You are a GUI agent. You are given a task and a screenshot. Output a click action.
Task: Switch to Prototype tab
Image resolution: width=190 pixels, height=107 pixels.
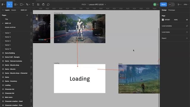coord(172,10)
